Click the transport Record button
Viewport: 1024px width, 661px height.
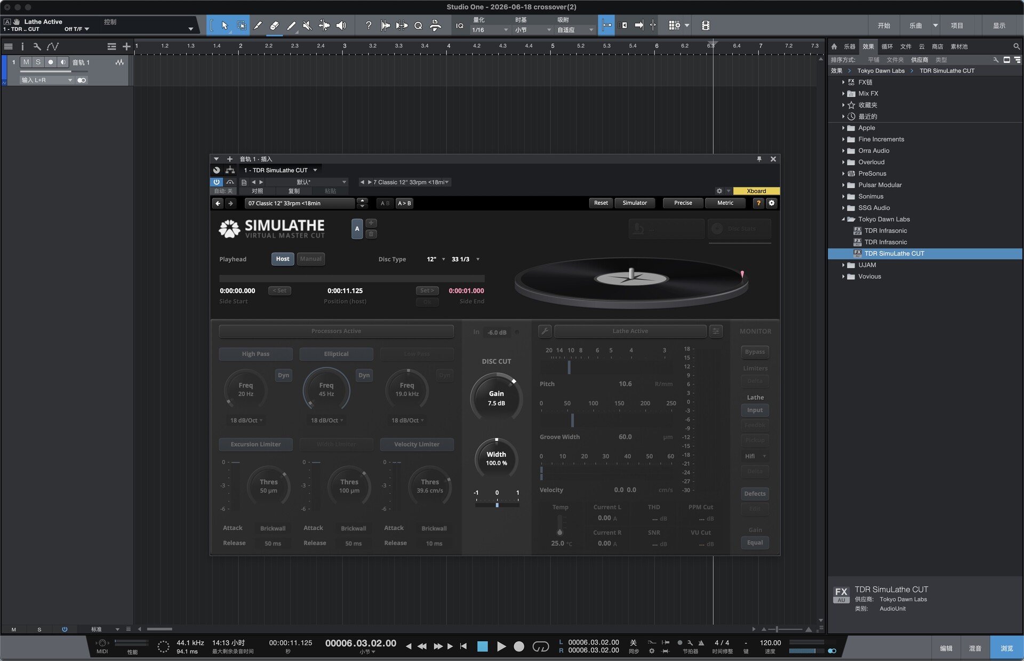(518, 647)
